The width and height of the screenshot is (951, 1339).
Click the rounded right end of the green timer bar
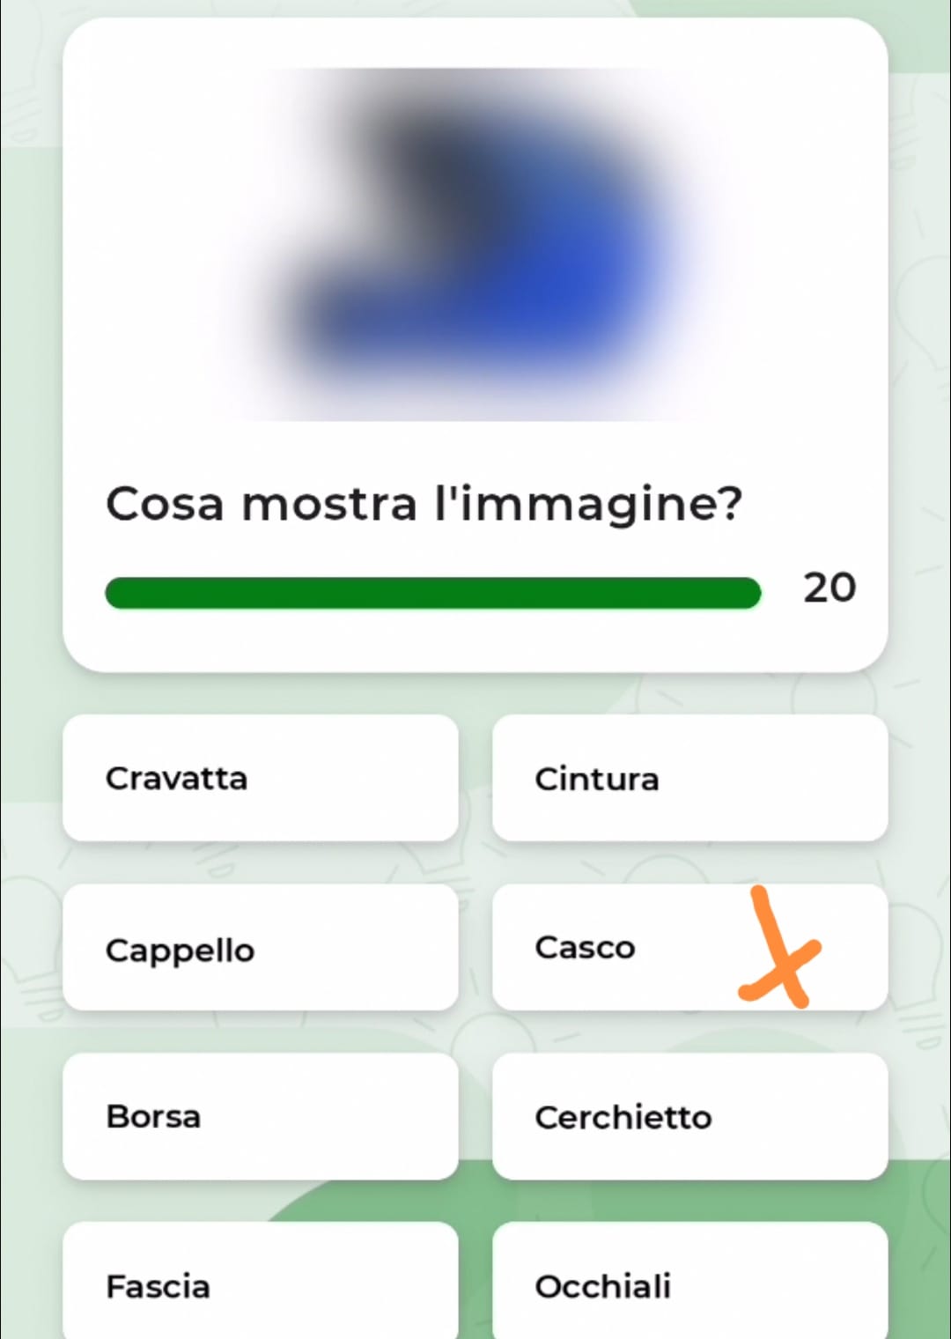point(747,593)
